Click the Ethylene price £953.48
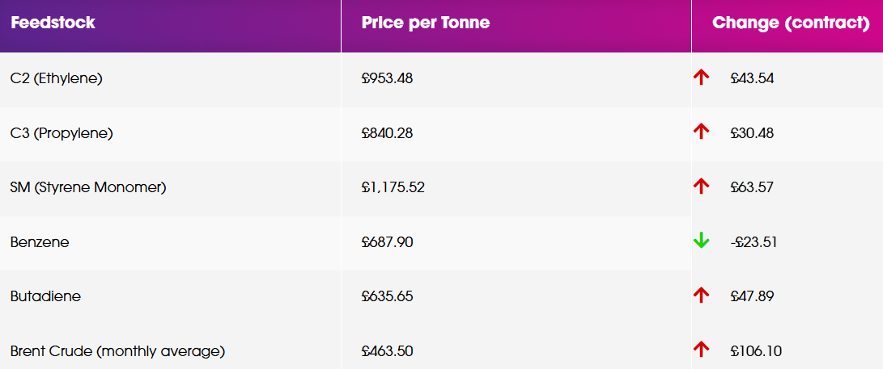Image resolution: width=883 pixels, height=369 pixels. [388, 78]
